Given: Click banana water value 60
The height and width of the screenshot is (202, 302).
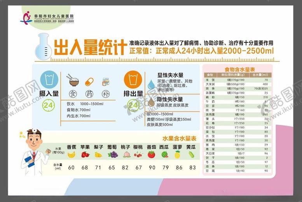Looking at the screenshot, I should (x=71, y=167).
